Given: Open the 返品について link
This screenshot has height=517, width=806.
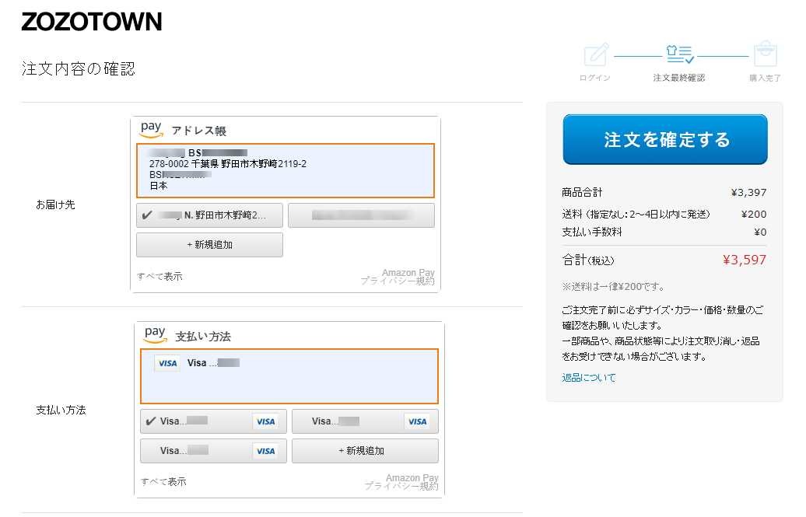Looking at the screenshot, I should point(588,378).
